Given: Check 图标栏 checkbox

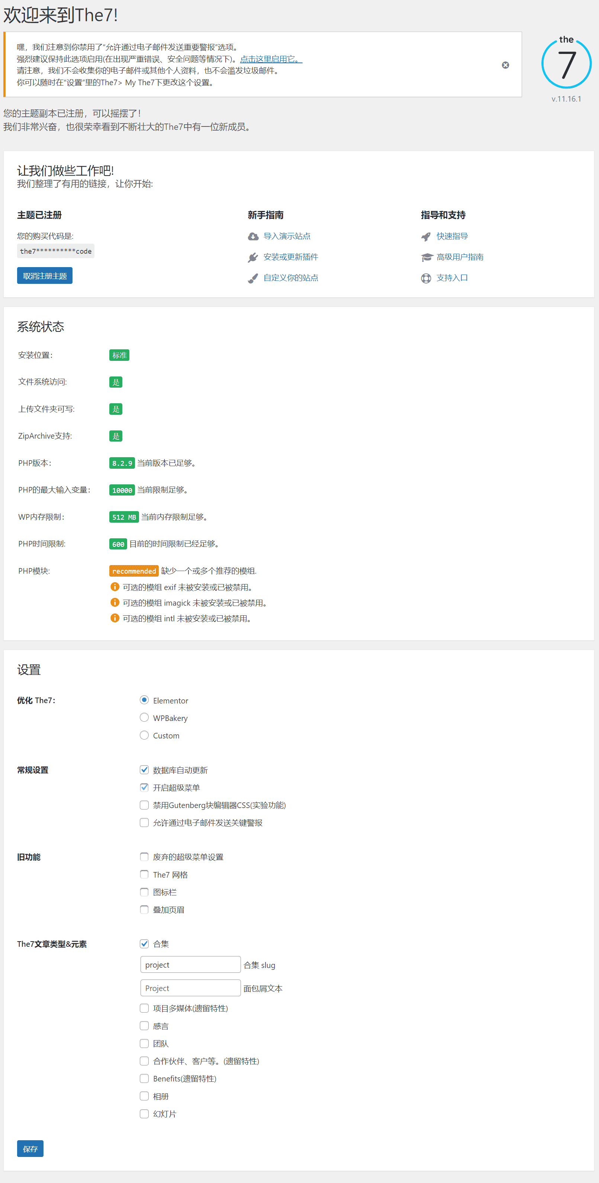Looking at the screenshot, I should (144, 892).
